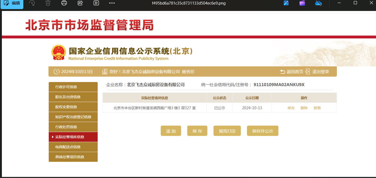This screenshot has width=376, height=178.
Task: Open the blue image editing app icon
Action: pyautogui.click(x=286, y=3)
